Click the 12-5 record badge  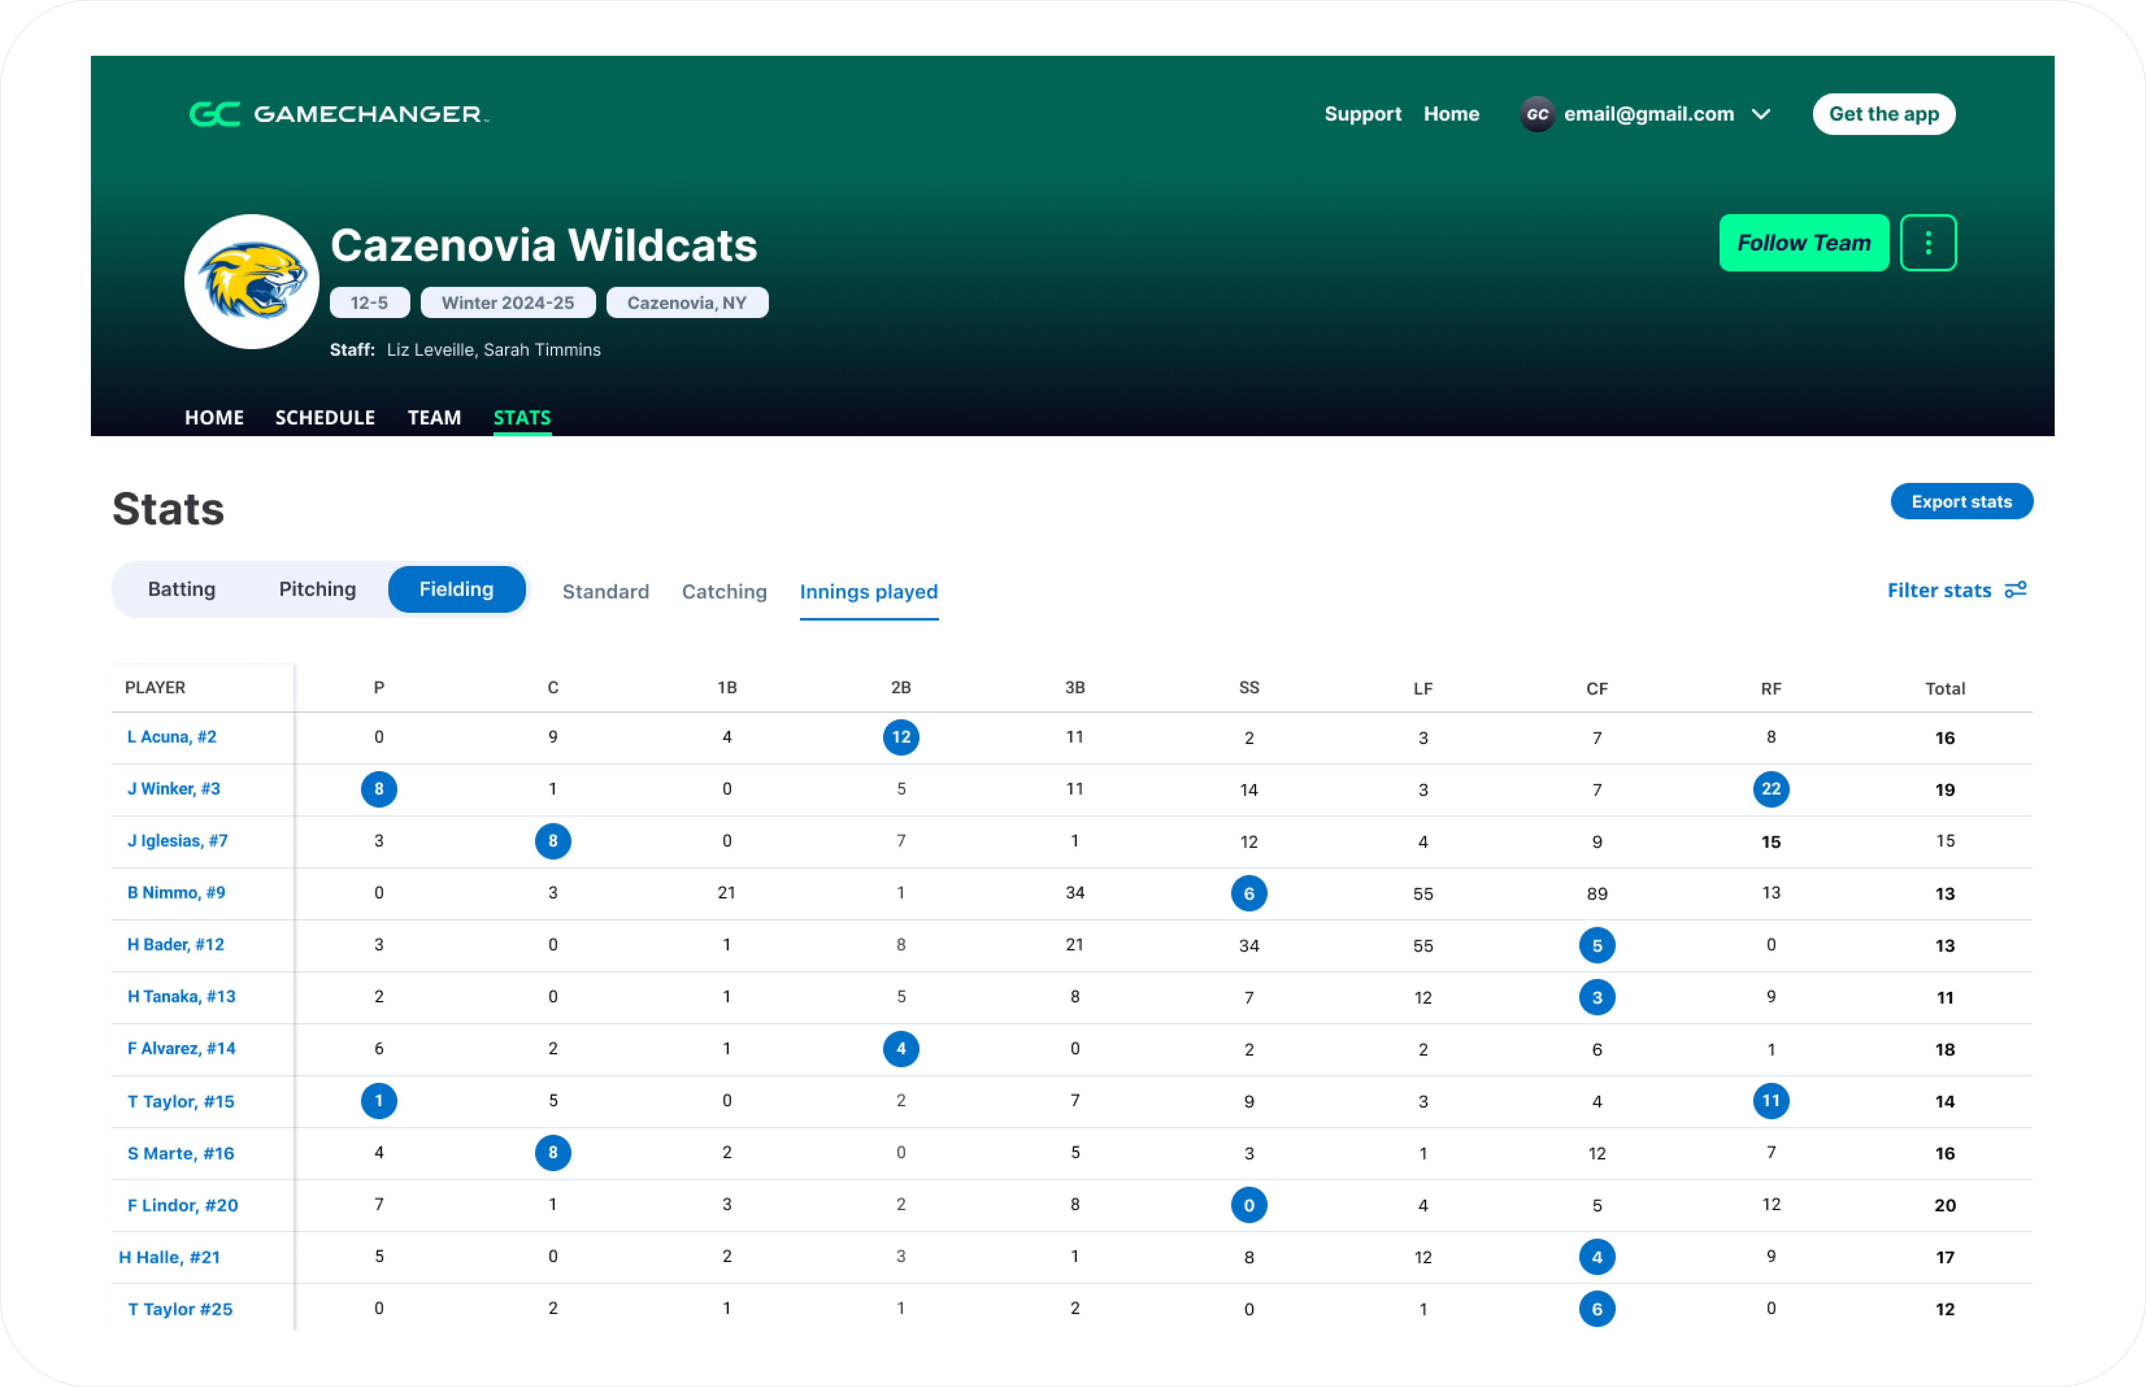pos(369,303)
